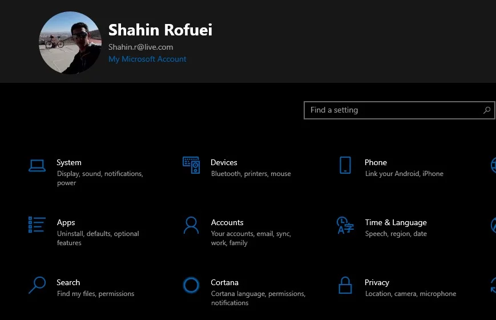Click the Accounts person icon
Screen dimensions: 496x320
point(191,225)
